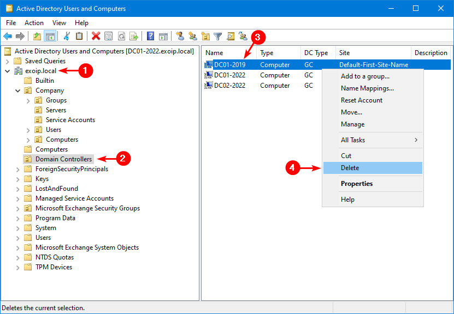Click the Forward arrow in the toolbar
This screenshot has height=314, width=454.
20,37
